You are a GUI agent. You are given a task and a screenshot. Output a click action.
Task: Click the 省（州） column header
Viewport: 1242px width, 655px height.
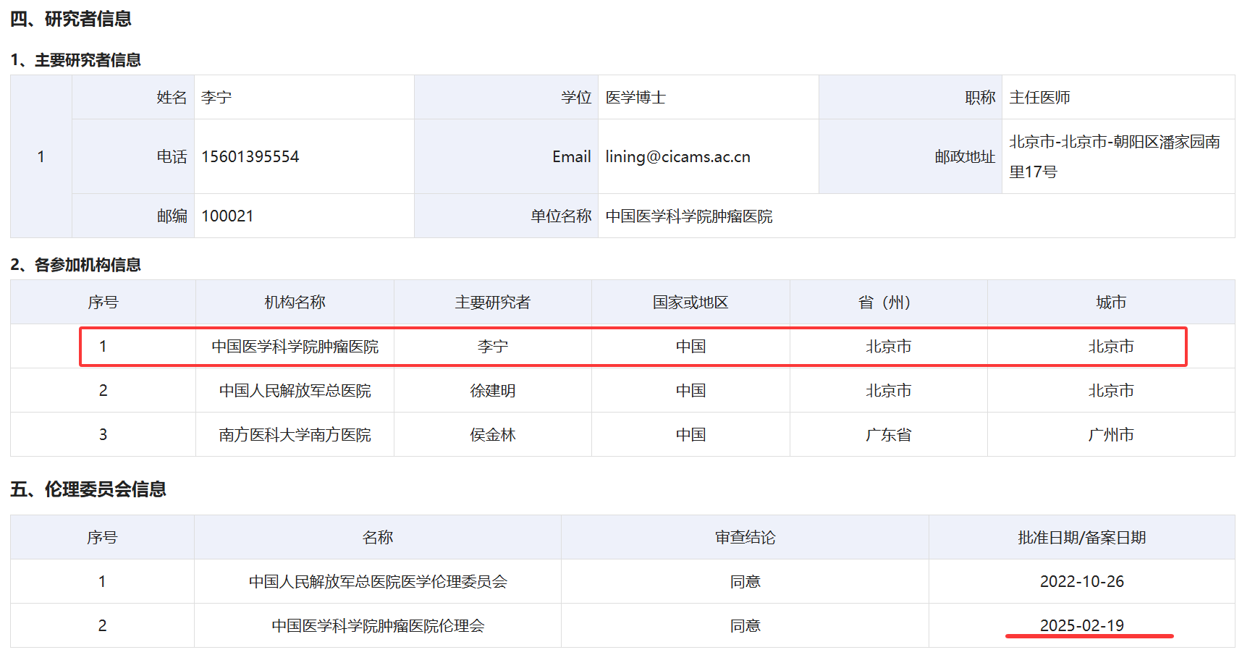coord(889,302)
